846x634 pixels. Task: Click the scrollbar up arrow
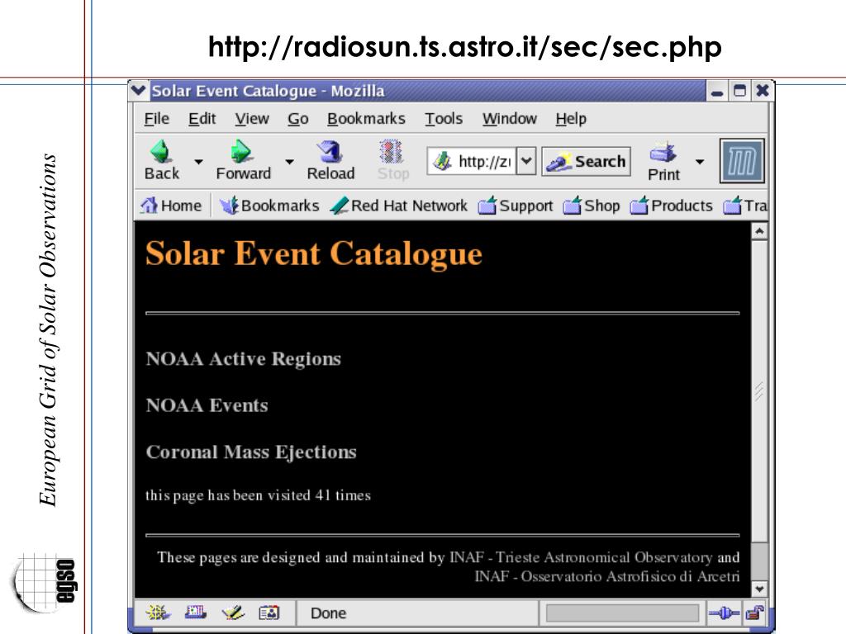759,231
